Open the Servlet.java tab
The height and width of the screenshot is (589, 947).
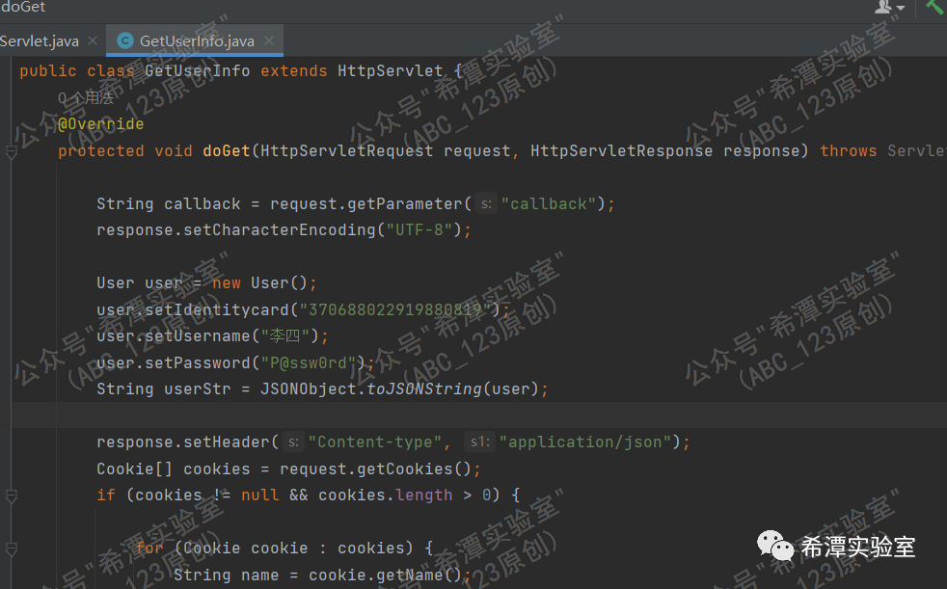40,41
